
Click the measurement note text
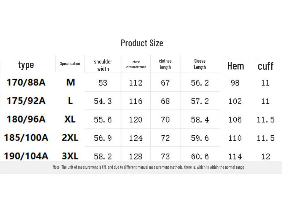[149, 167]
